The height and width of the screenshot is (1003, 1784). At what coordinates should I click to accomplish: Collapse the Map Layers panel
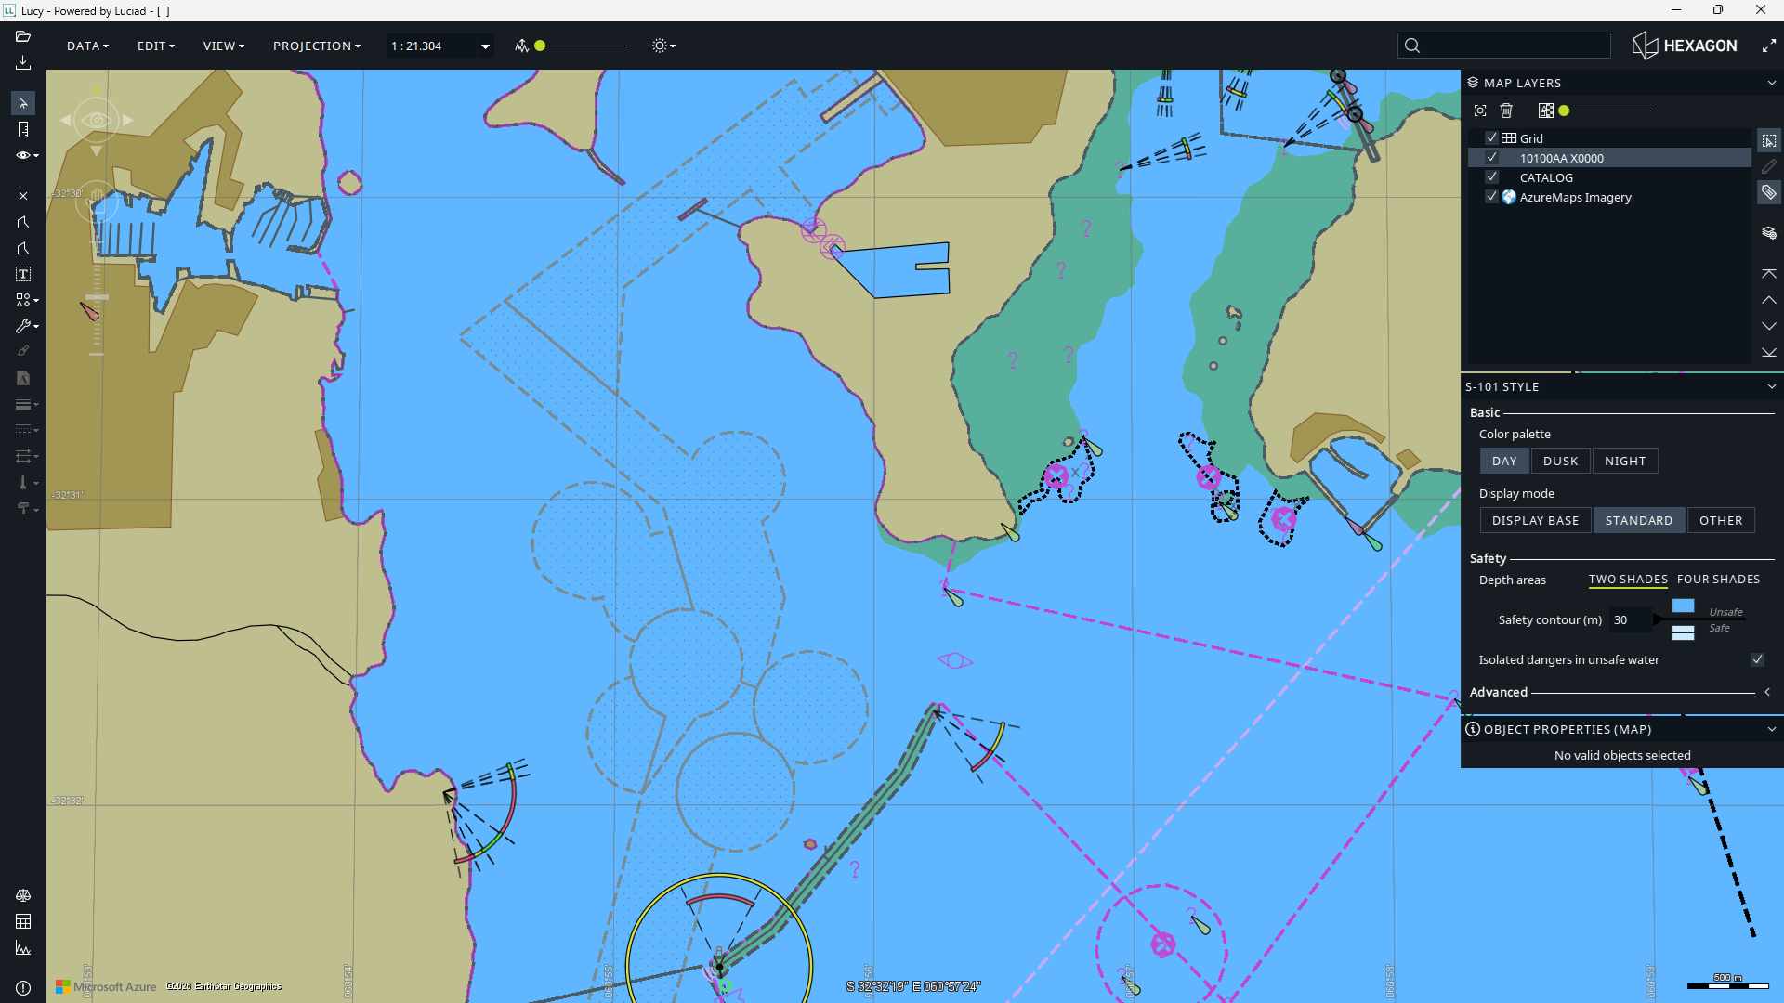point(1771,83)
